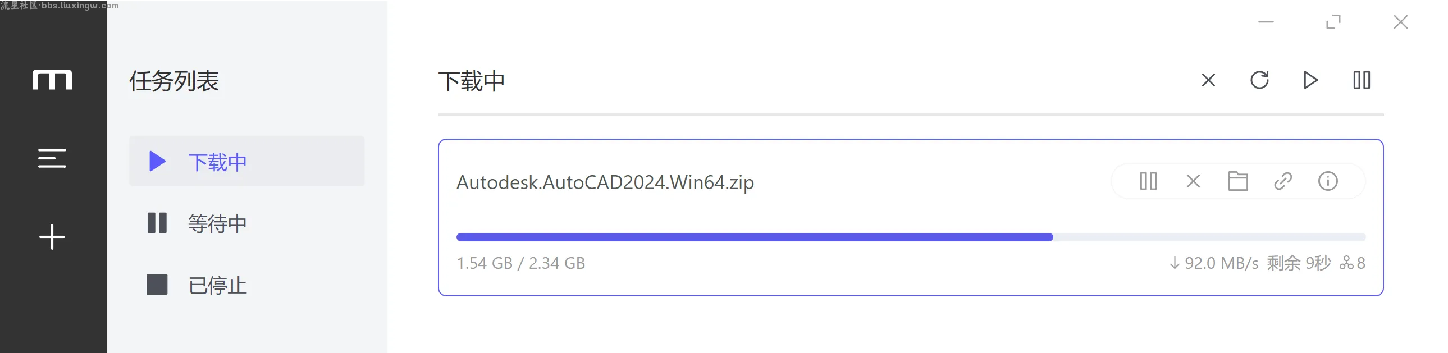Resume all tasks using the play icon

1310,80
